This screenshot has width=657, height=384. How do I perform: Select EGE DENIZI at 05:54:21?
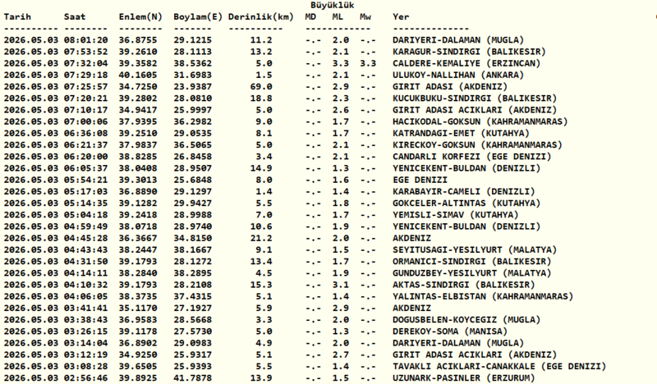[420, 180]
